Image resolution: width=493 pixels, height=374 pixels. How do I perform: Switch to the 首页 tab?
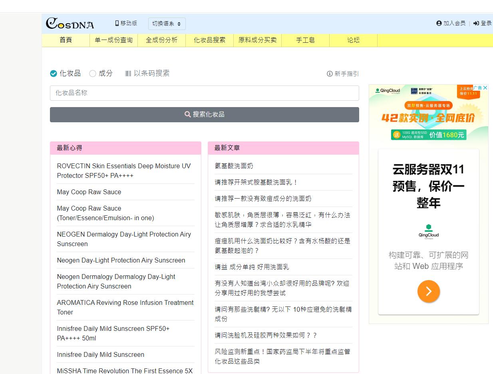[65, 40]
